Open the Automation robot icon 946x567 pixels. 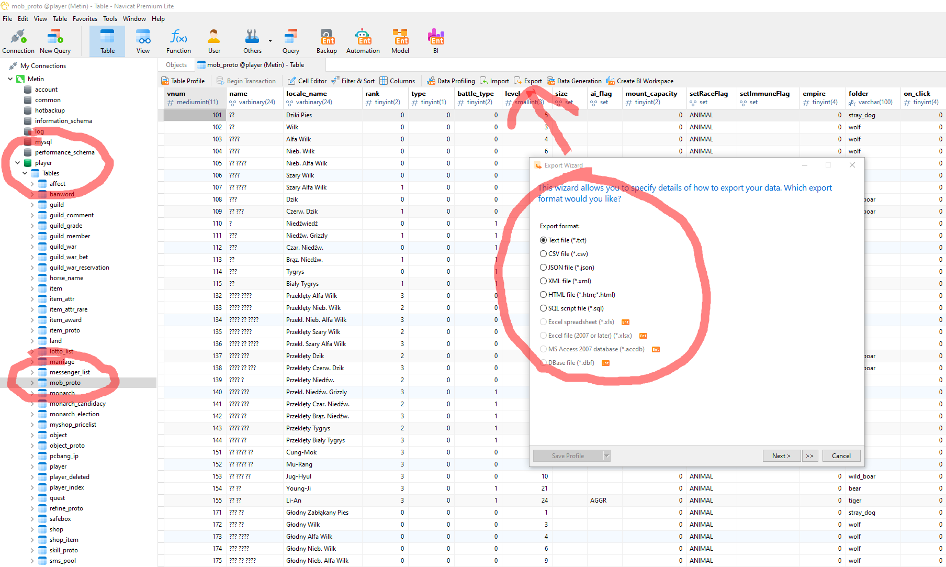tap(363, 41)
